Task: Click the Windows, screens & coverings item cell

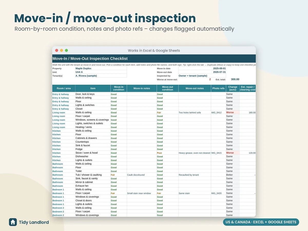Action: (93, 120)
